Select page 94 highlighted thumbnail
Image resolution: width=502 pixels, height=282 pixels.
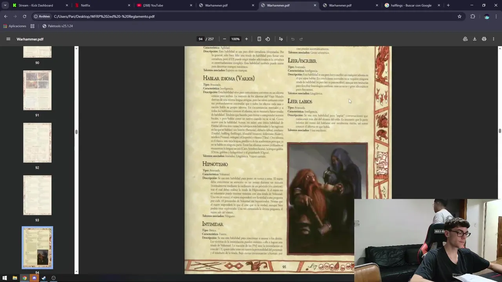tap(37, 248)
